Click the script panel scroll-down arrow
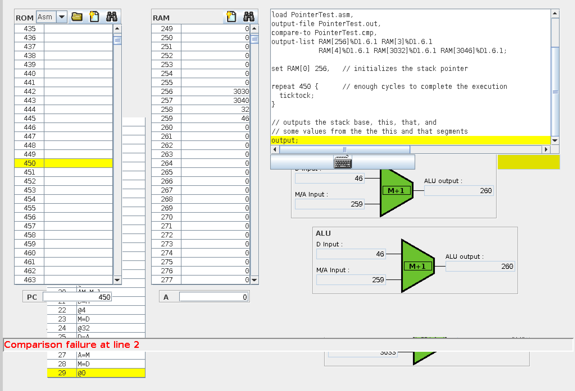The image size is (575, 391). (x=555, y=140)
